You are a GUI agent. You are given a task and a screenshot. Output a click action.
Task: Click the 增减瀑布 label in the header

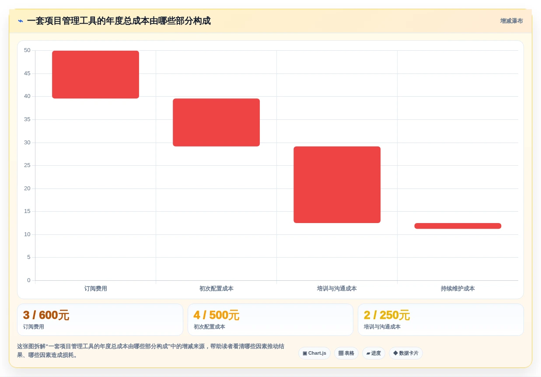(x=511, y=21)
